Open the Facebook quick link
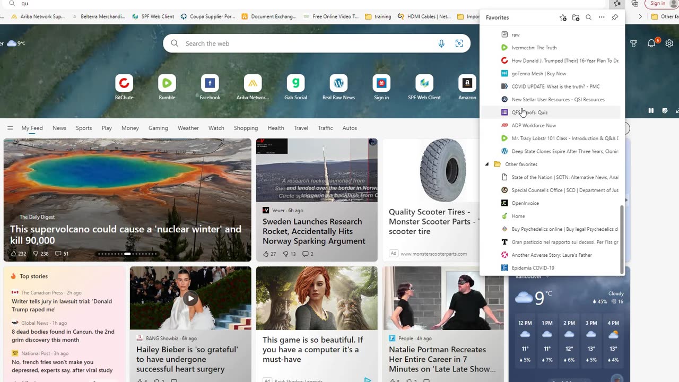The image size is (679, 382). click(x=210, y=87)
